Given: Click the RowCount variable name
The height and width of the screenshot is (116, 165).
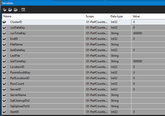Looking at the screenshot, I should (17, 84).
